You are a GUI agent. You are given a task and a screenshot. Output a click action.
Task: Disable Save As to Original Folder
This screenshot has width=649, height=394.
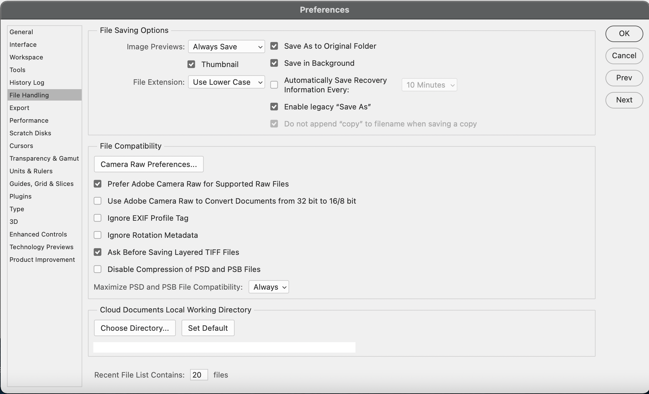(x=274, y=46)
